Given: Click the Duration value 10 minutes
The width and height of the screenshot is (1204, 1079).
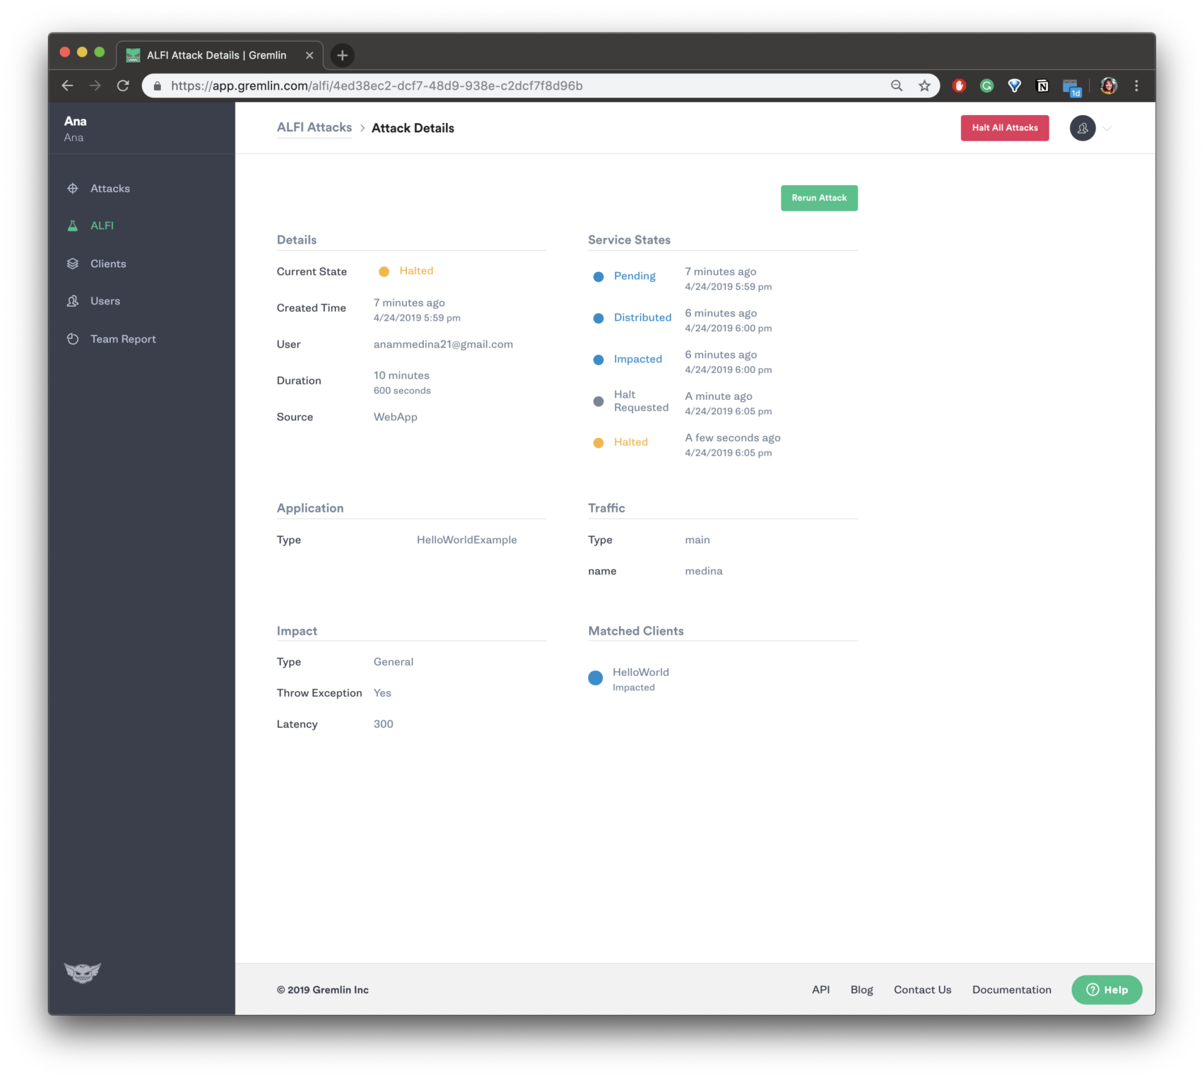Looking at the screenshot, I should (x=402, y=376).
